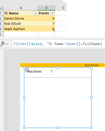Select column C header
This screenshot has width=105, height=131.
coord(63,8)
